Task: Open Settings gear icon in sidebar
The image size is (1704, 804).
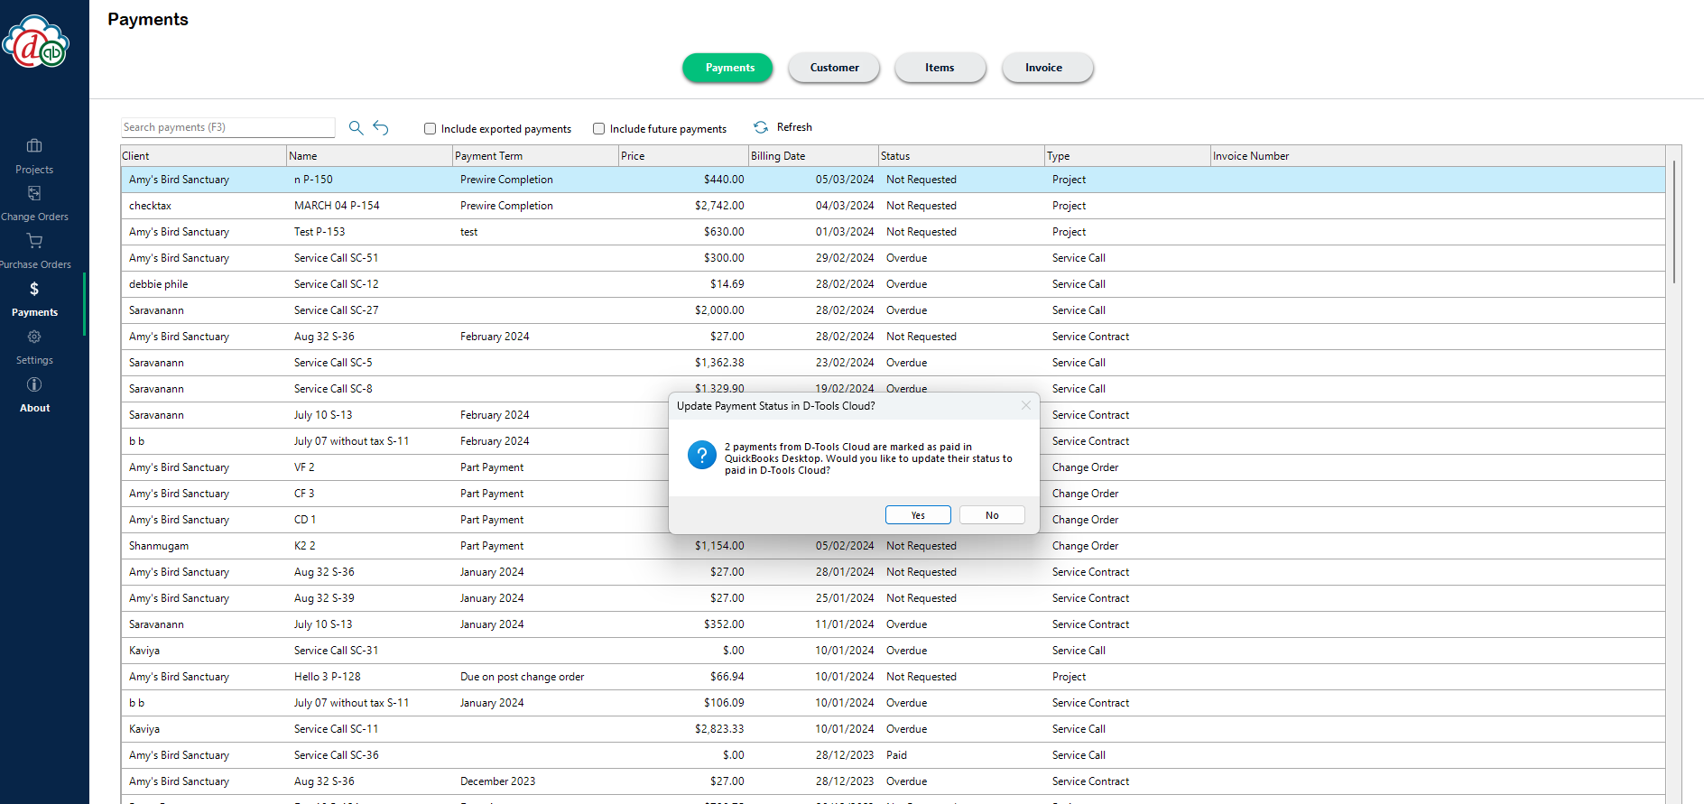Action: coord(34,337)
